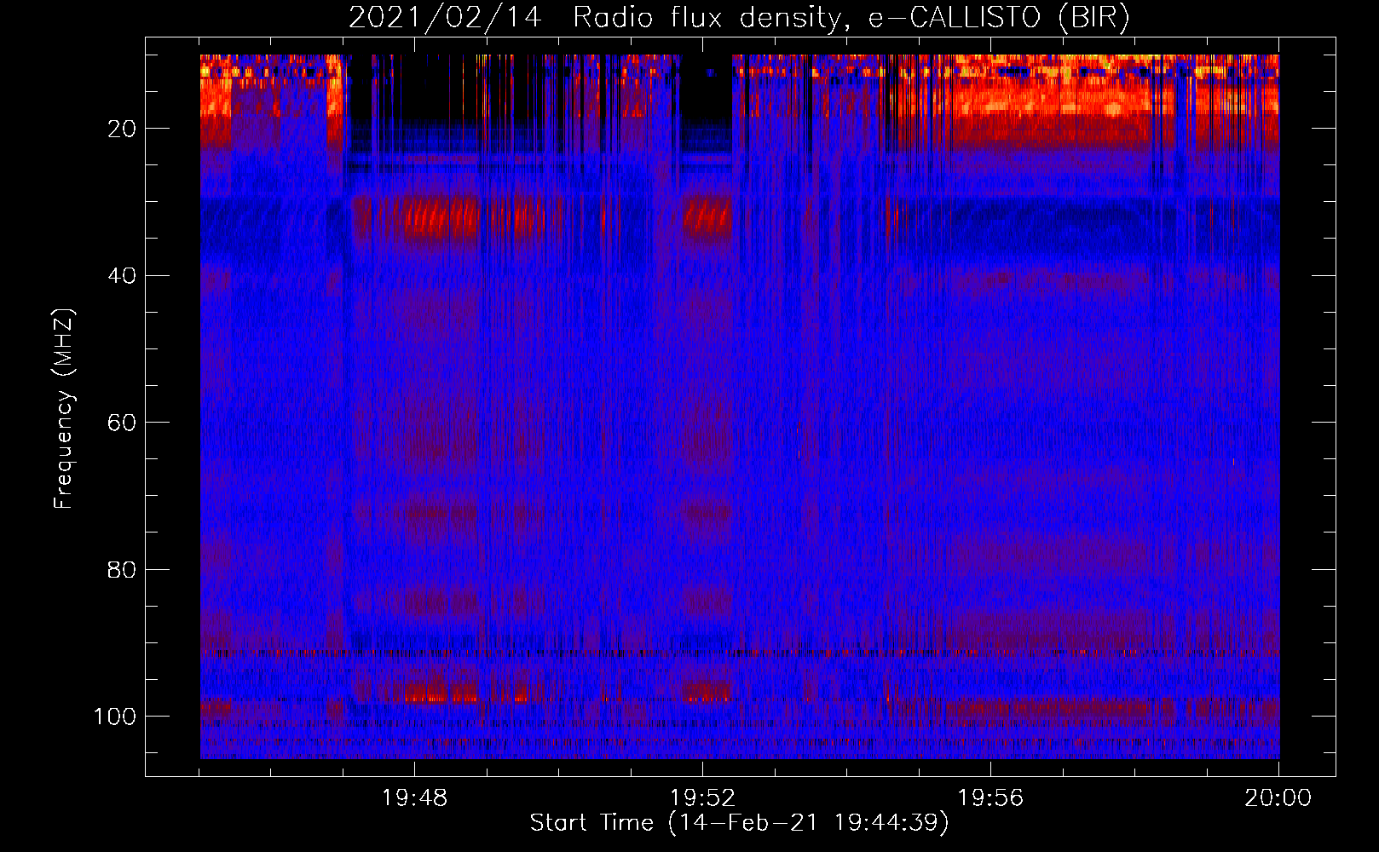1379x852 pixels.
Task: Click the 19:52 time tick label
Action: pos(702,798)
